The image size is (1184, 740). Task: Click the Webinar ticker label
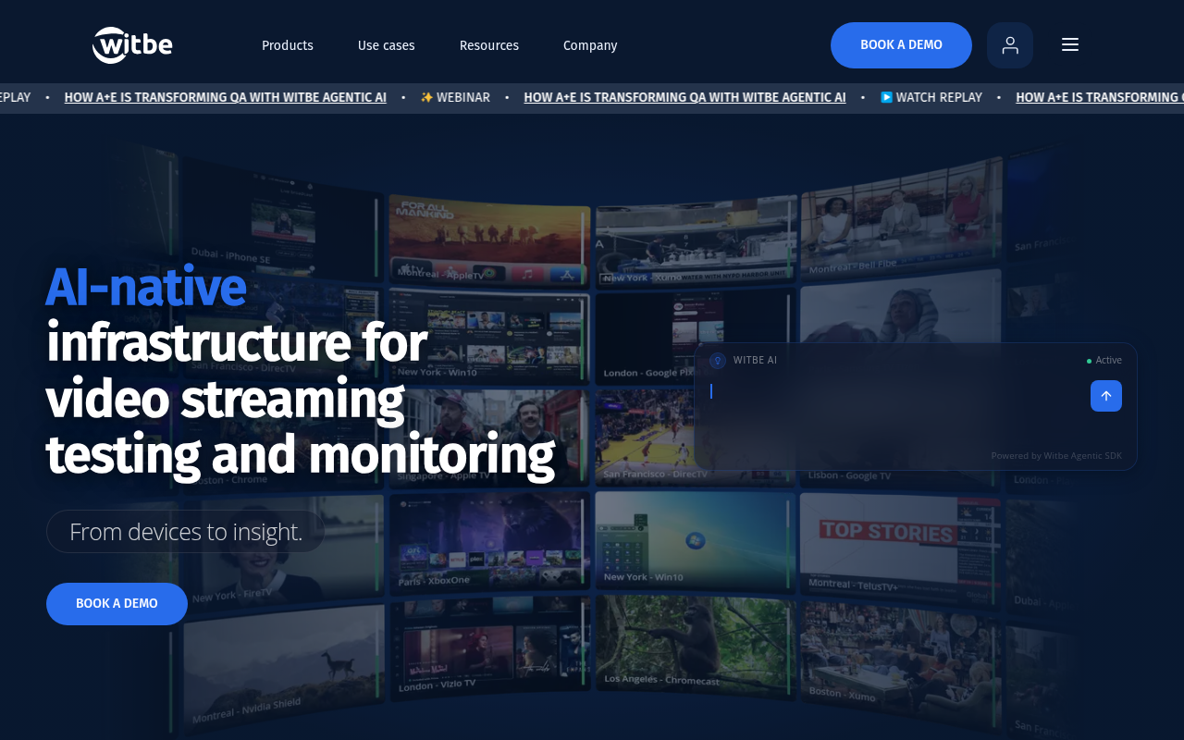point(455,97)
